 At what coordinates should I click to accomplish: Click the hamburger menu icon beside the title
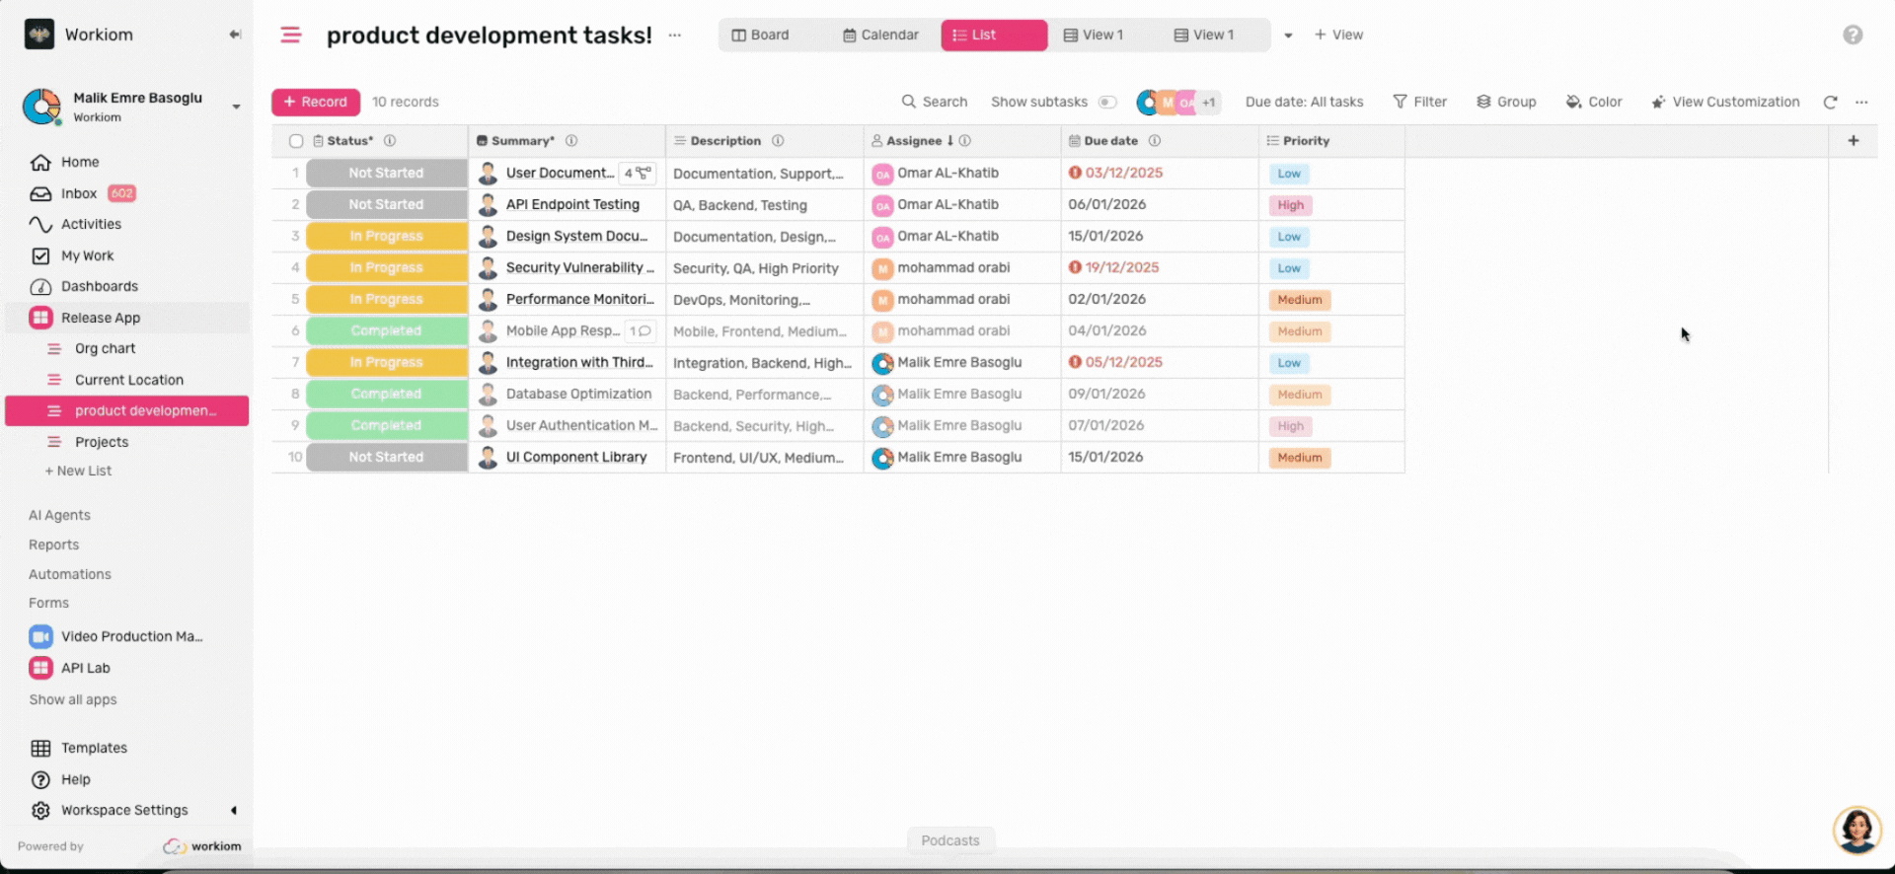(290, 35)
